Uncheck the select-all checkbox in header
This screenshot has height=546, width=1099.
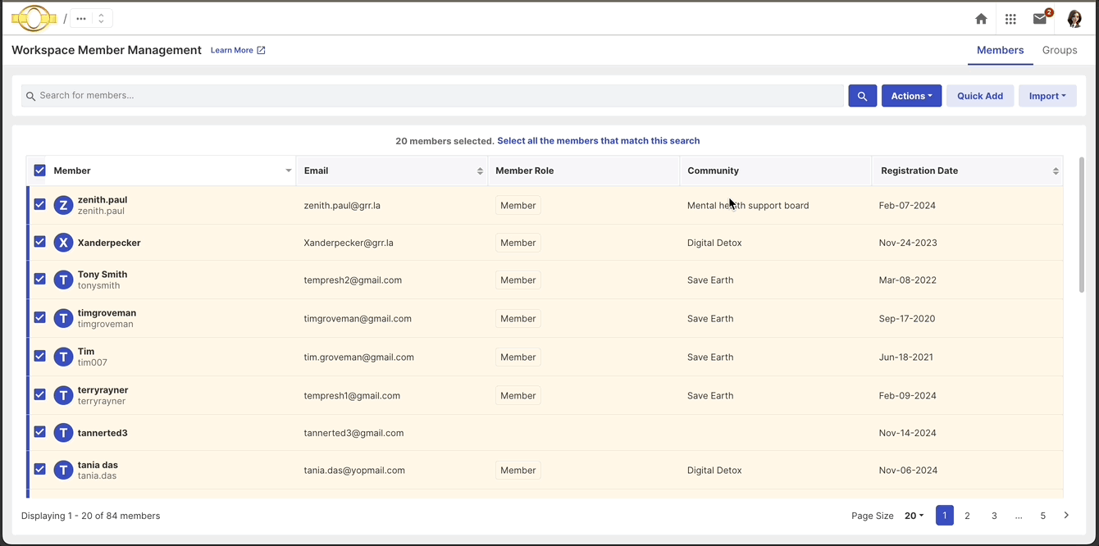click(39, 171)
